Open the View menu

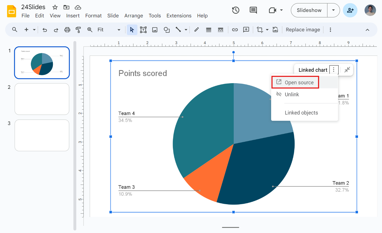(x=55, y=16)
